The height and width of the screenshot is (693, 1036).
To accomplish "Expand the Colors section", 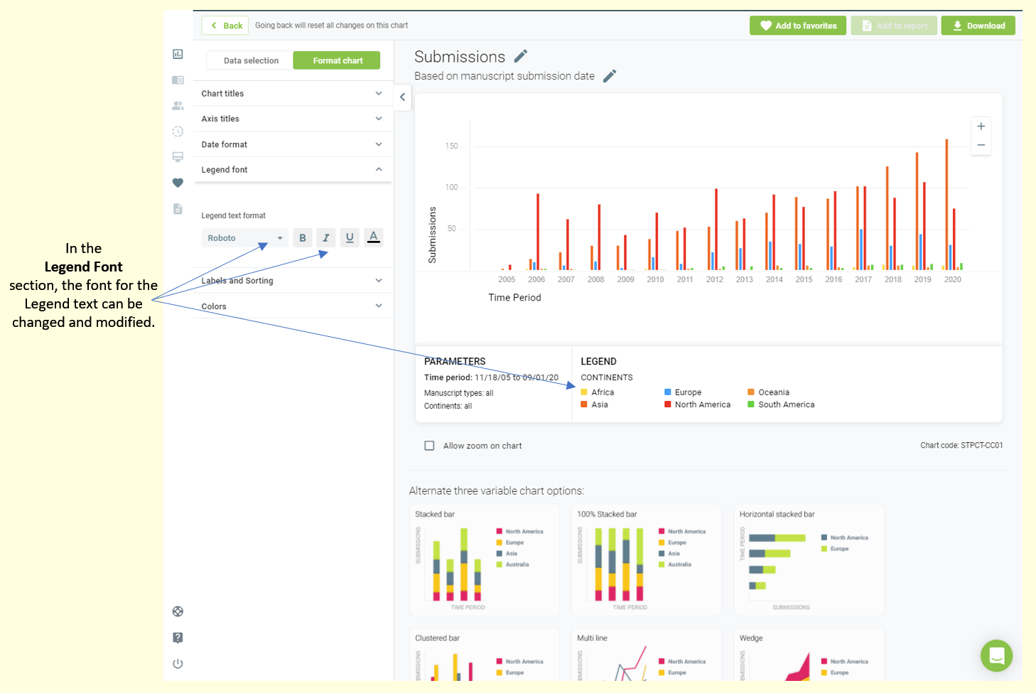I will 293,306.
